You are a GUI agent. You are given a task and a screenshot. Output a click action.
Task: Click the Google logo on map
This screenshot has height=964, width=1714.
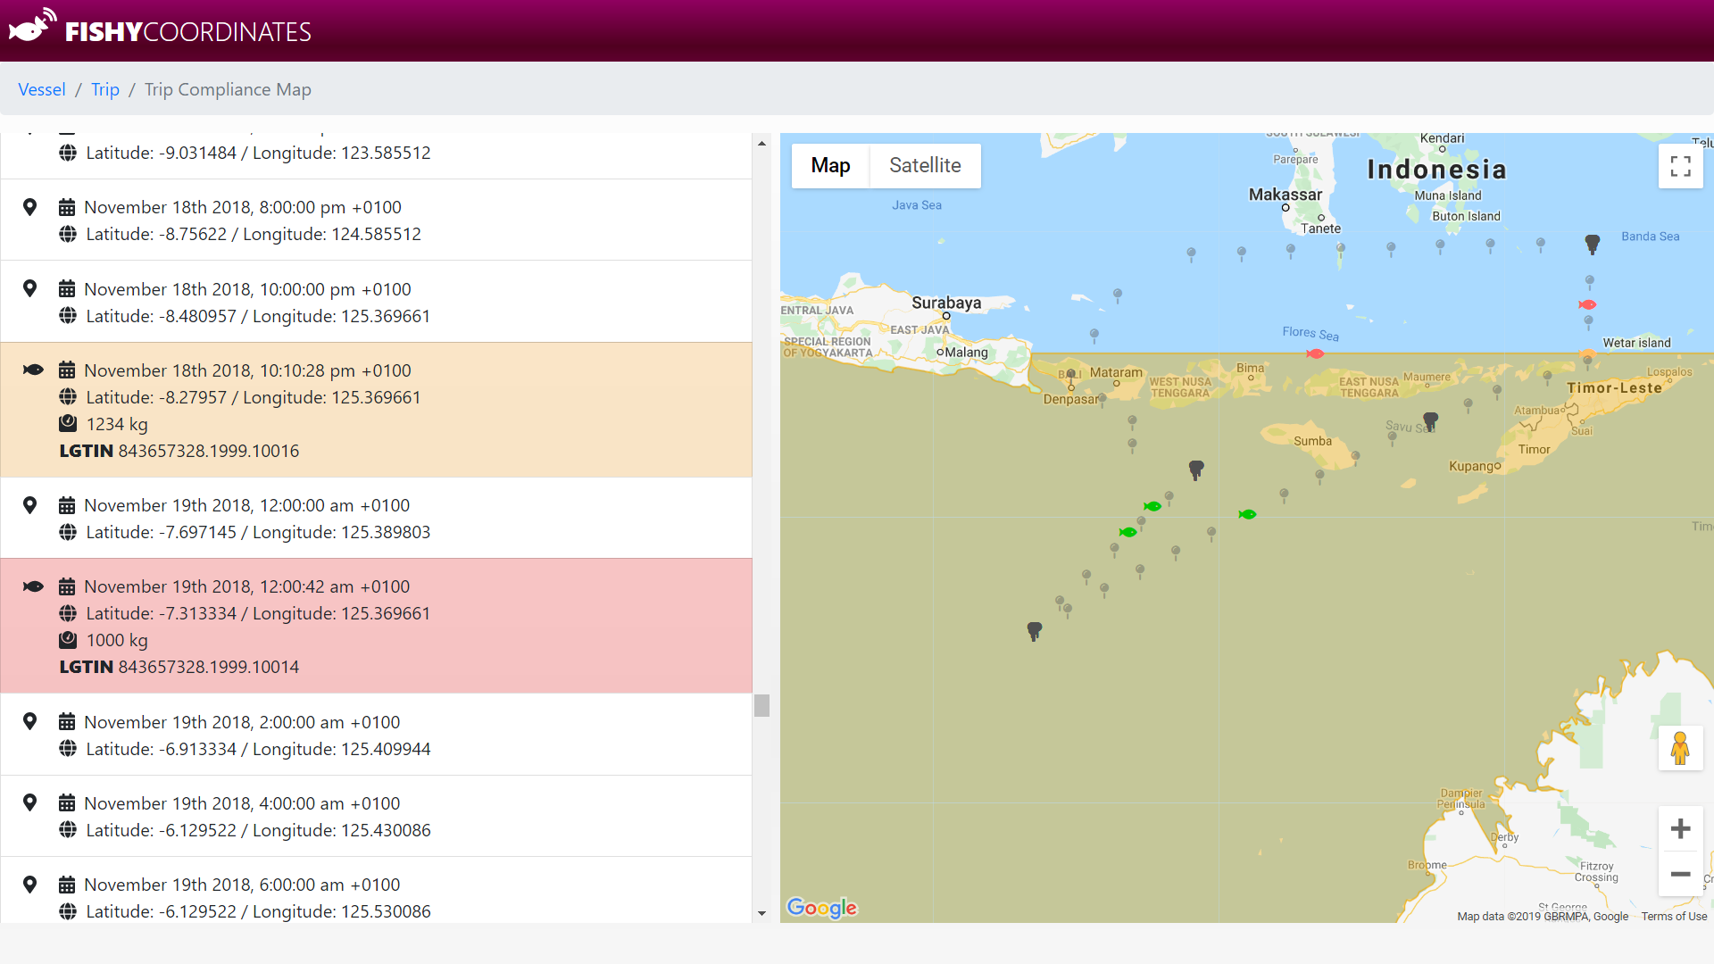click(821, 907)
